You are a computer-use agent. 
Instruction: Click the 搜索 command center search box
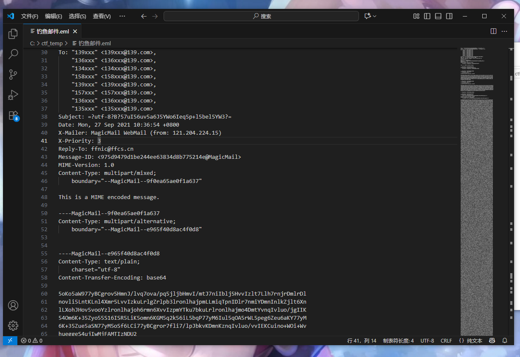tap(261, 16)
